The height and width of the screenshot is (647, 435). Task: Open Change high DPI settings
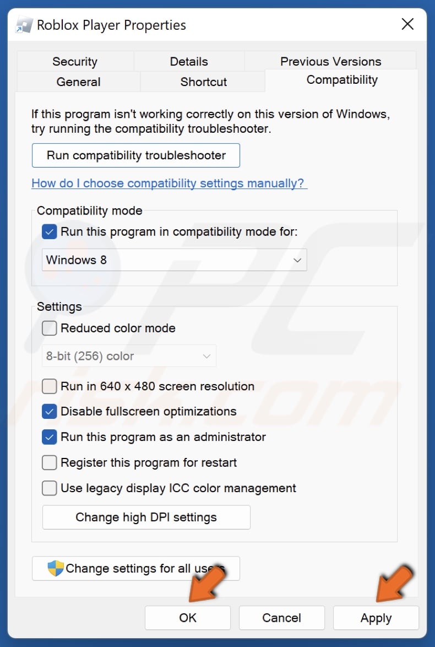pos(146,517)
